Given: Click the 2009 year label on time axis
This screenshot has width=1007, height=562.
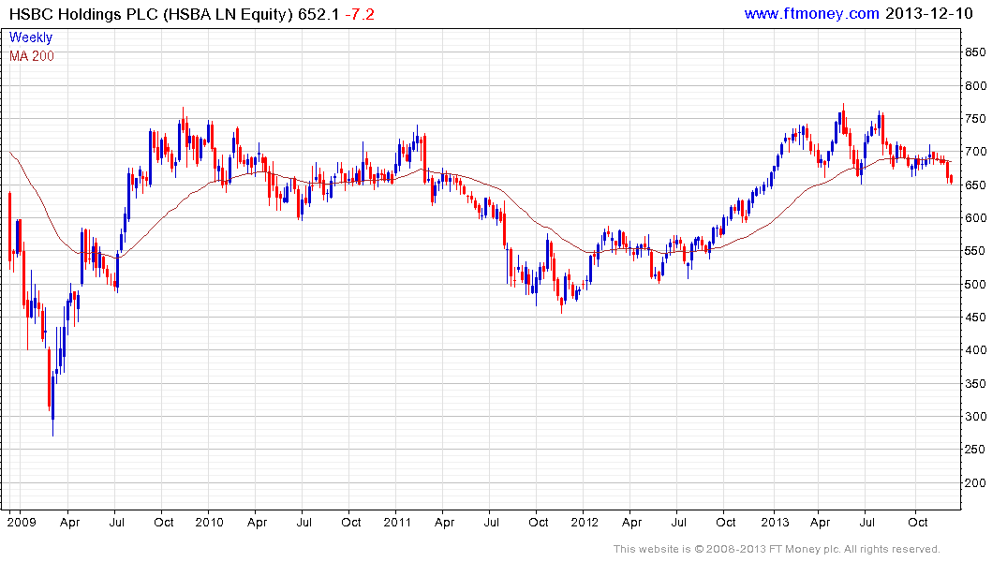Looking at the screenshot, I should [x=22, y=522].
